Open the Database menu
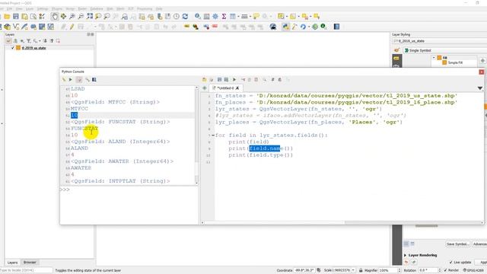 click(x=97, y=8)
